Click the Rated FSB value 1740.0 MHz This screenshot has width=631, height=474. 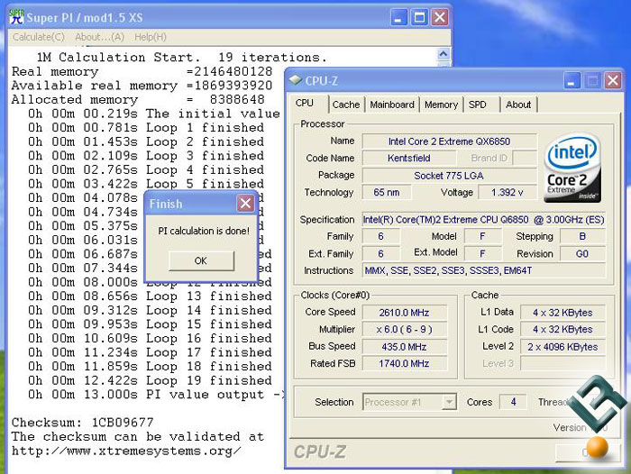pos(404,363)
